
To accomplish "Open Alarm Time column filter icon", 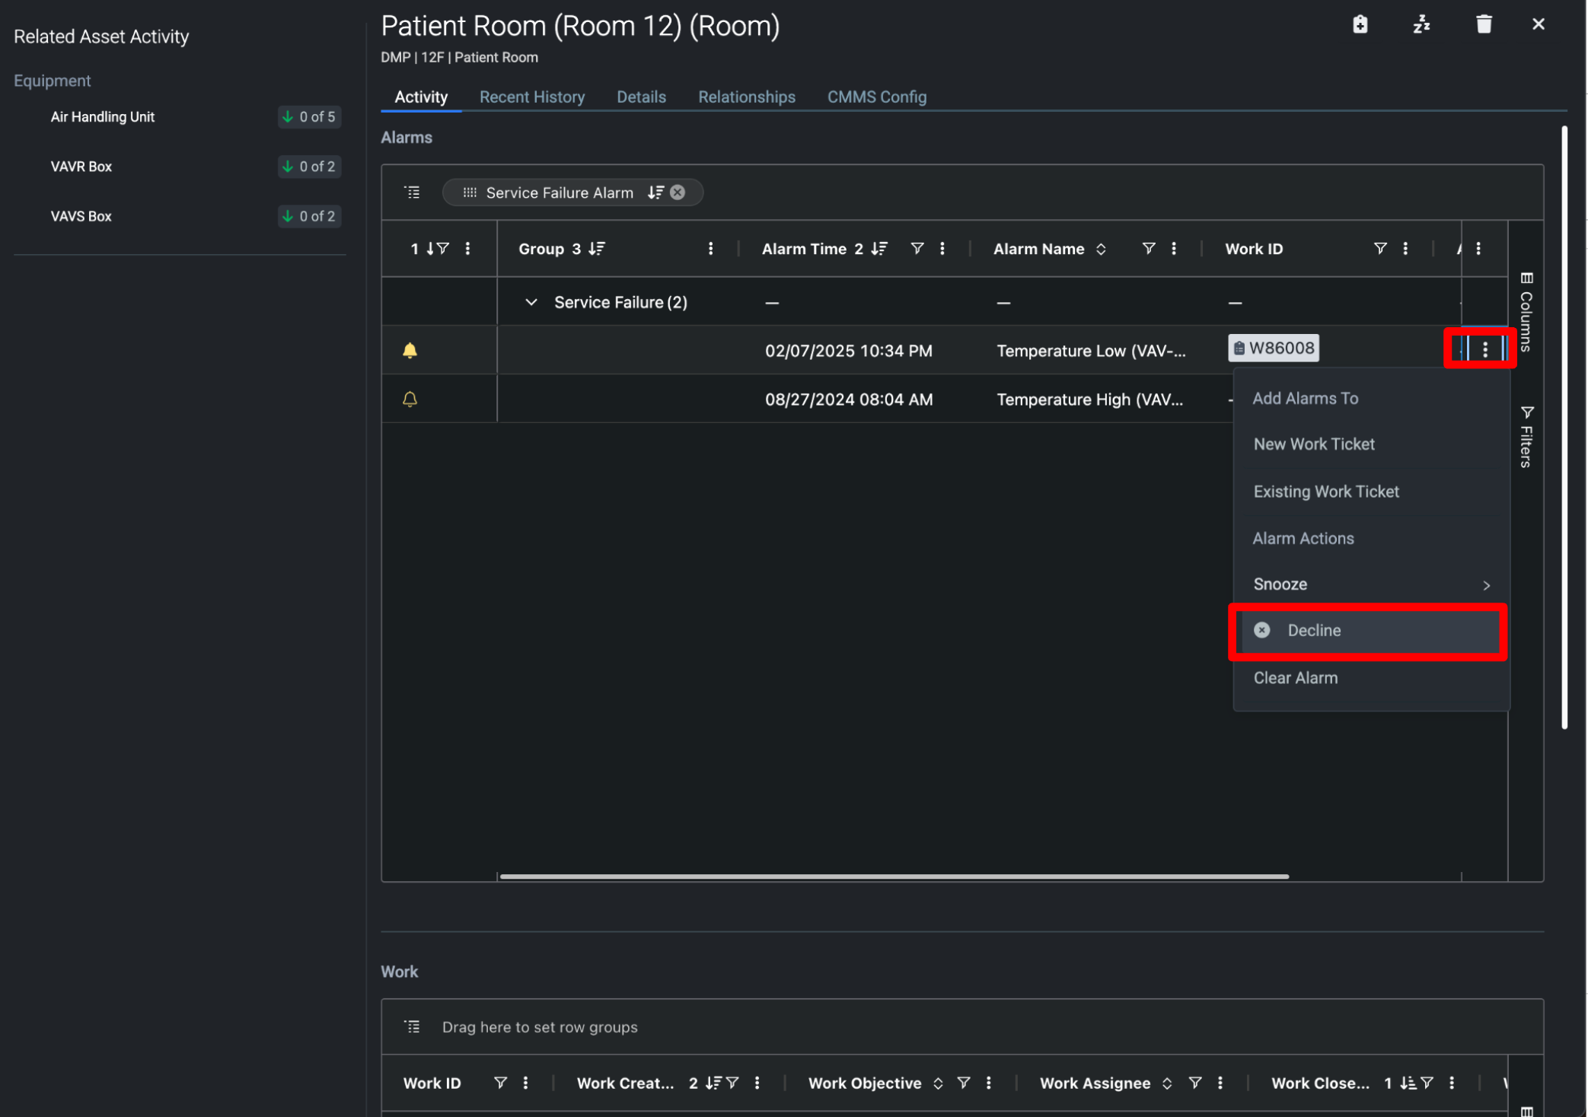I will [917, 249].
